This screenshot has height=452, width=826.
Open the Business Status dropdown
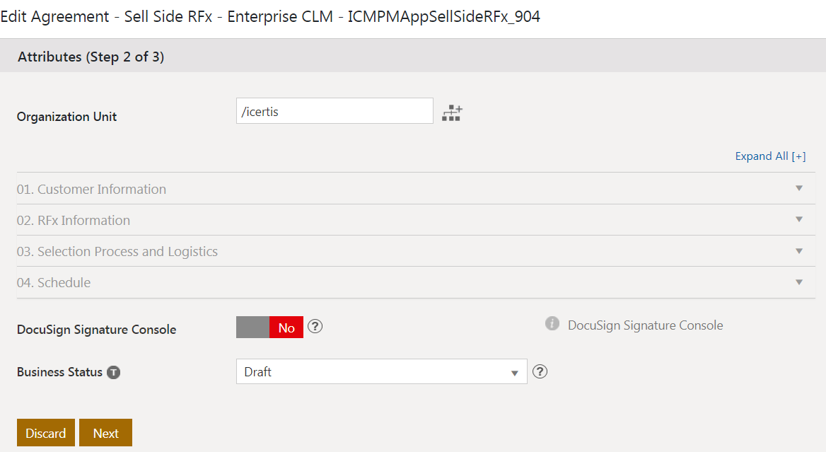click(x=381, y=371)
